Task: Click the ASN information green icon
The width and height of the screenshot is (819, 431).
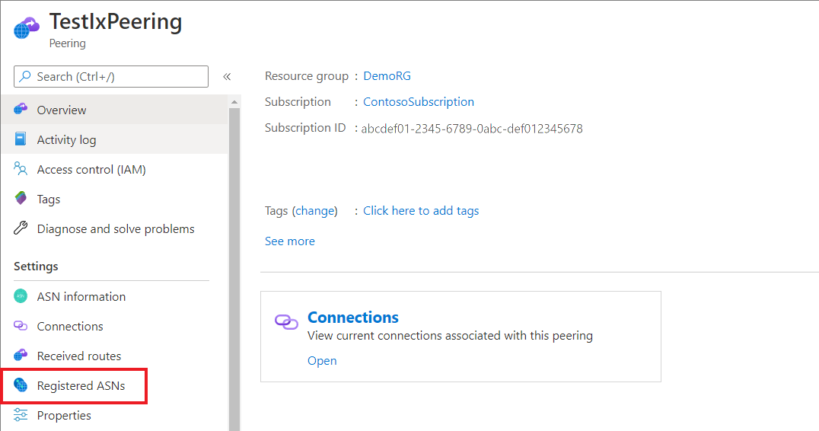Action: (x=21, y=296)
